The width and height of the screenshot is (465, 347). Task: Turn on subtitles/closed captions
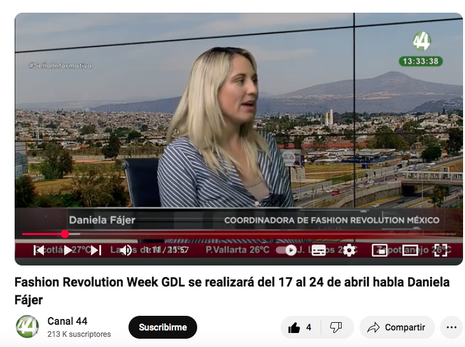pos(319,250)
